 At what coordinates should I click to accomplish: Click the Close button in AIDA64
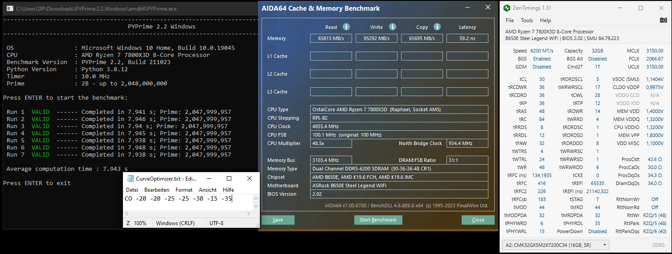point(478,220)
